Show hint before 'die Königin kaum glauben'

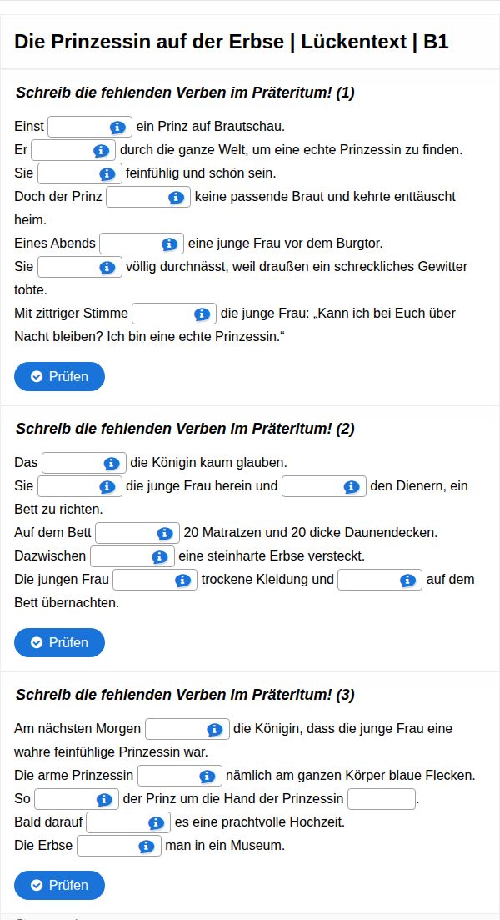(112, 464)
